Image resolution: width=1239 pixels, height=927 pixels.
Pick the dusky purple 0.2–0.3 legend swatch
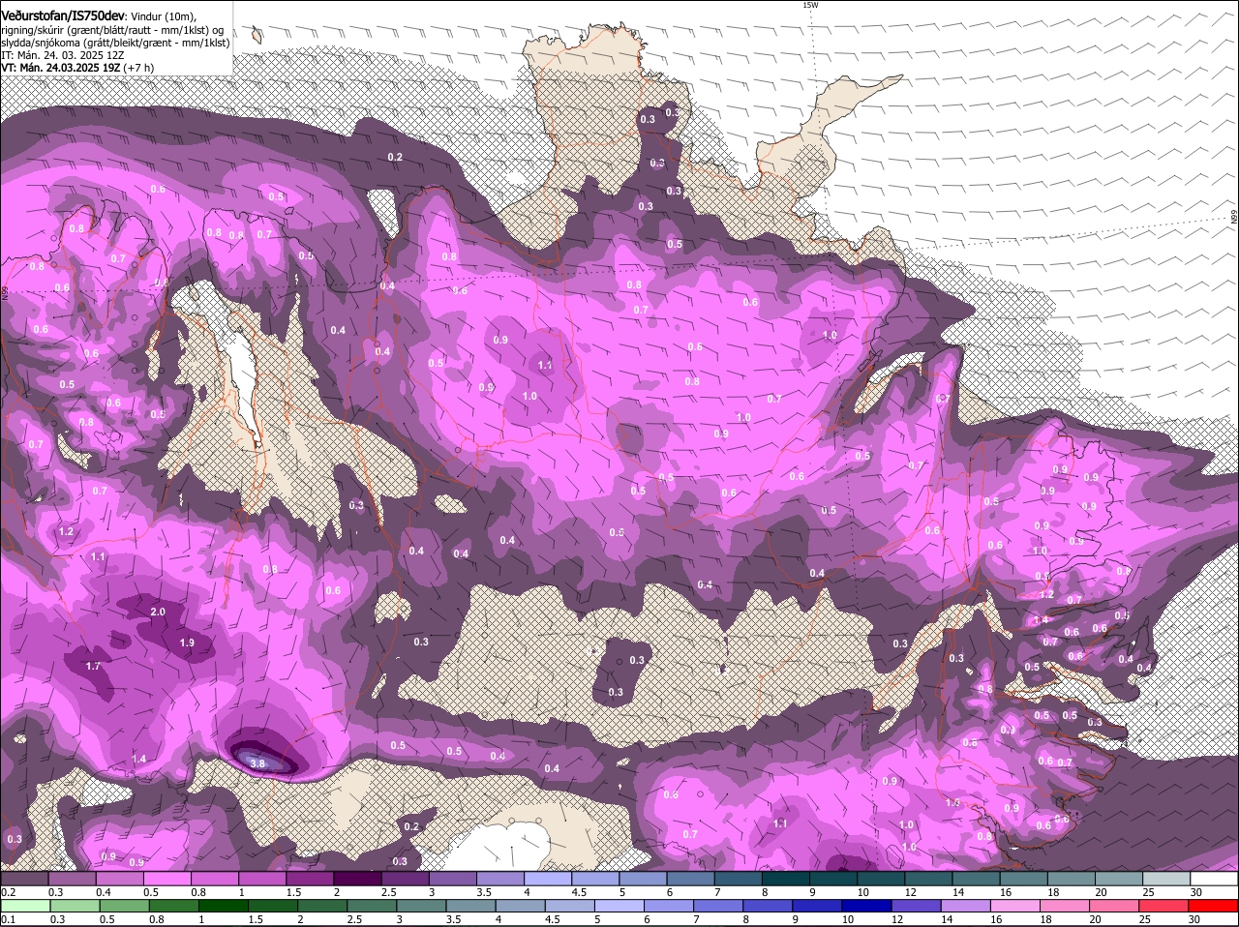point(24,879)
